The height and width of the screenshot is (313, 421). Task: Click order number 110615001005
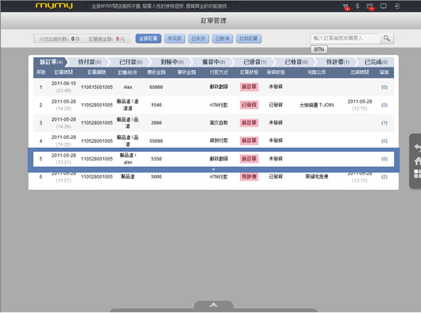(97, 87)
